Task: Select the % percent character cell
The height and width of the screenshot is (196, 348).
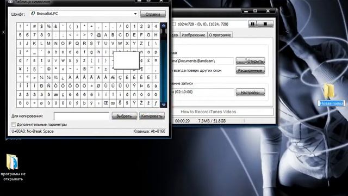Action: [48, 27]
